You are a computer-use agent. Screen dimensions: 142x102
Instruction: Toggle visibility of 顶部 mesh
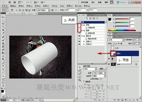pos(79,25)
